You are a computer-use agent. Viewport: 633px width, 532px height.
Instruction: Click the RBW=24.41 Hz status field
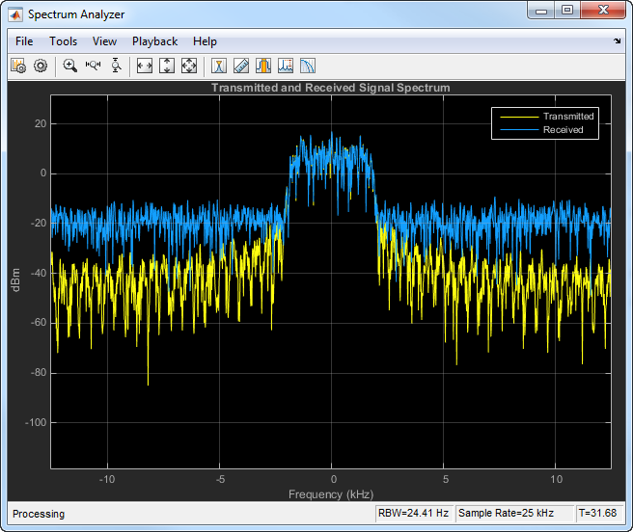pyautogui.click(x=414, y=513)
